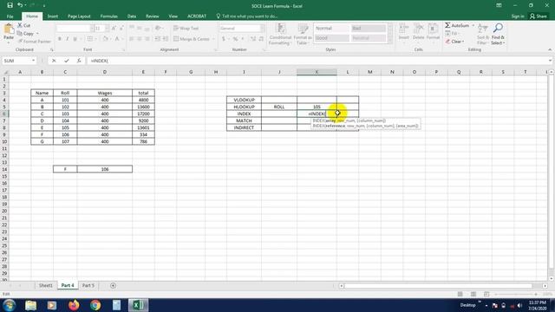Open Sort & Filter
The width and height of the screenshot is (555, 312).
point(483,35)
